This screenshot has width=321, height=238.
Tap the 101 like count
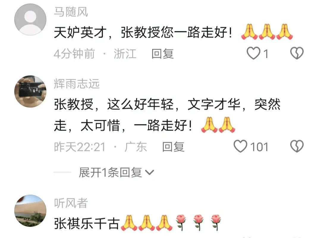(x=259, y=147)
